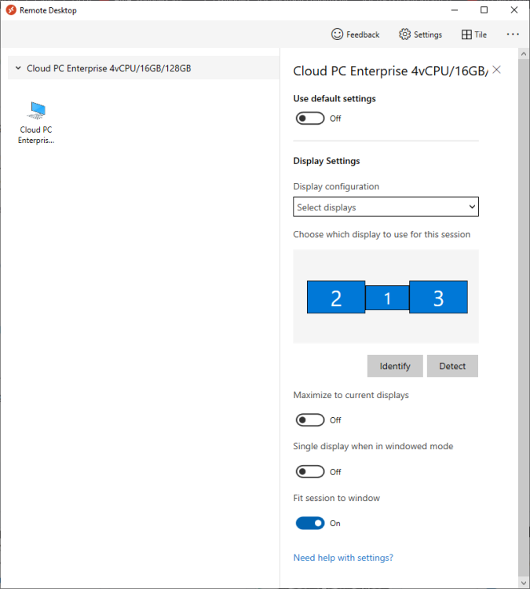Screen dimensions: 530x589
Task: Open the Need help with settings link
Action: [343, 558]
